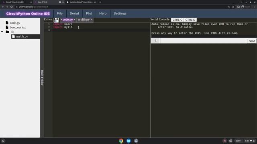The width and height of the screenshot is (257, 144).
Task: Collapse the lib folder arrow
Action: [x=2, y=32]
